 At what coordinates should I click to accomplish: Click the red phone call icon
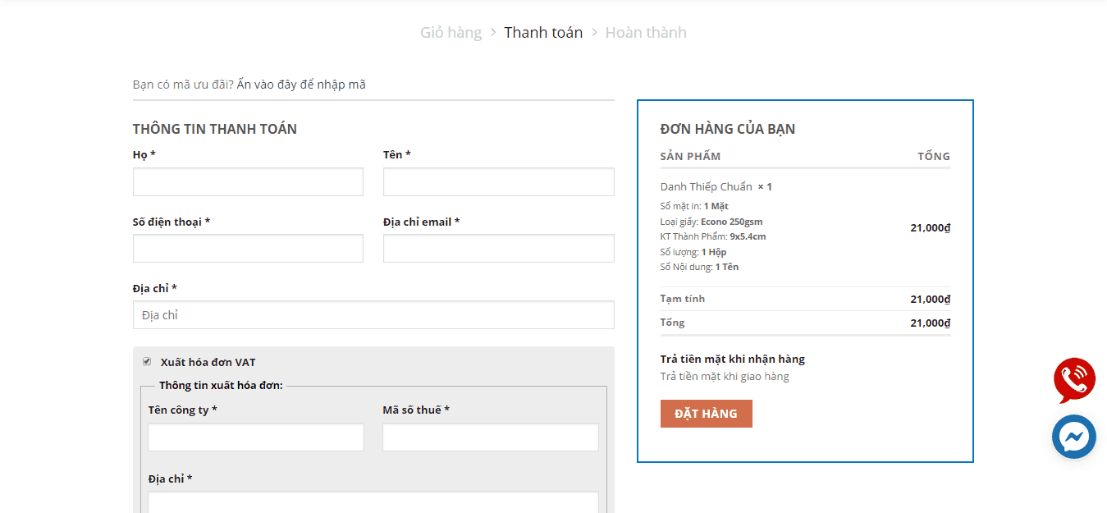point(1073,379)
